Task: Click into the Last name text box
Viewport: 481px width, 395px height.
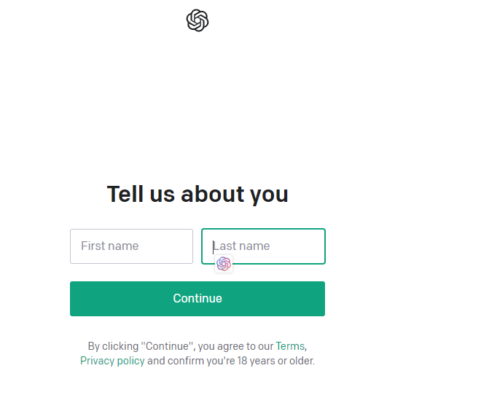Action: click(x=277, y=246)
